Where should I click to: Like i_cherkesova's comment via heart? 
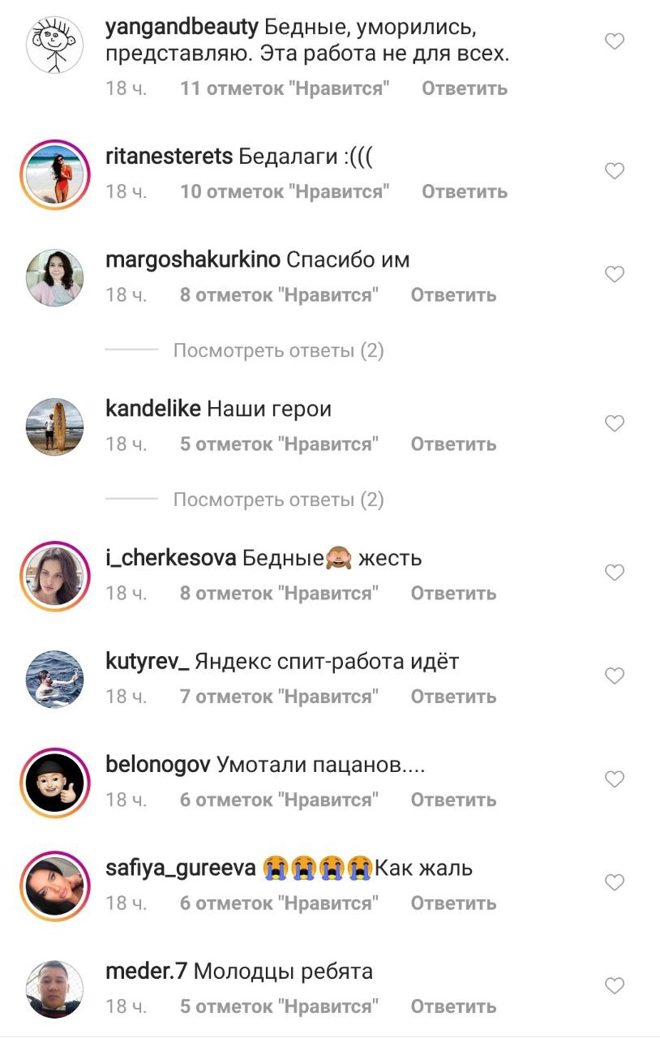[x=615, y=573]
